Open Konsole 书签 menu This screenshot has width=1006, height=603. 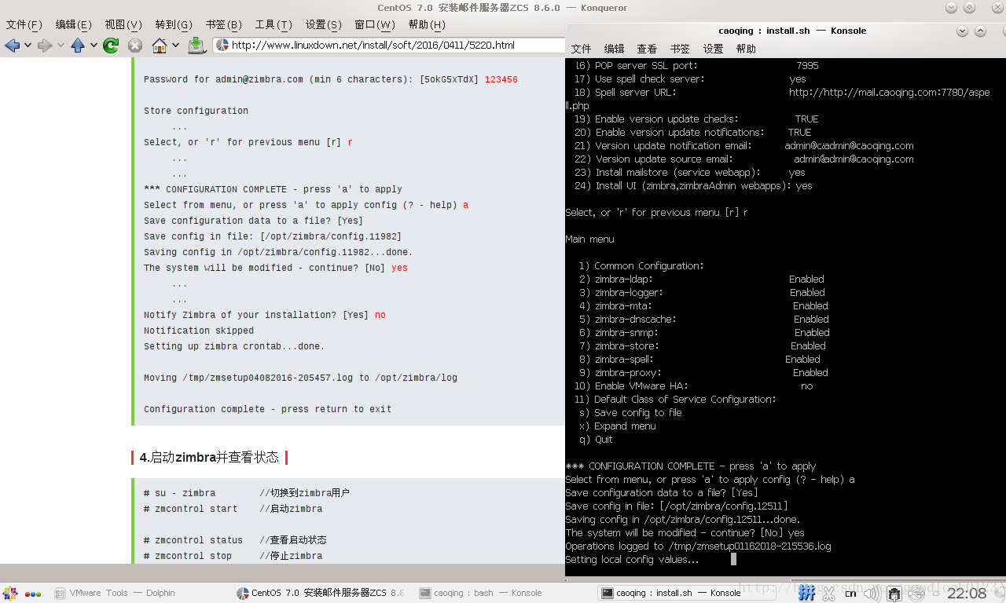[680, 49]
